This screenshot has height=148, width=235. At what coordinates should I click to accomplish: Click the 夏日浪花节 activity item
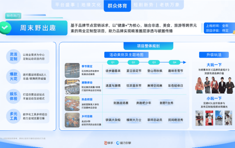click(x=134, y=71)
